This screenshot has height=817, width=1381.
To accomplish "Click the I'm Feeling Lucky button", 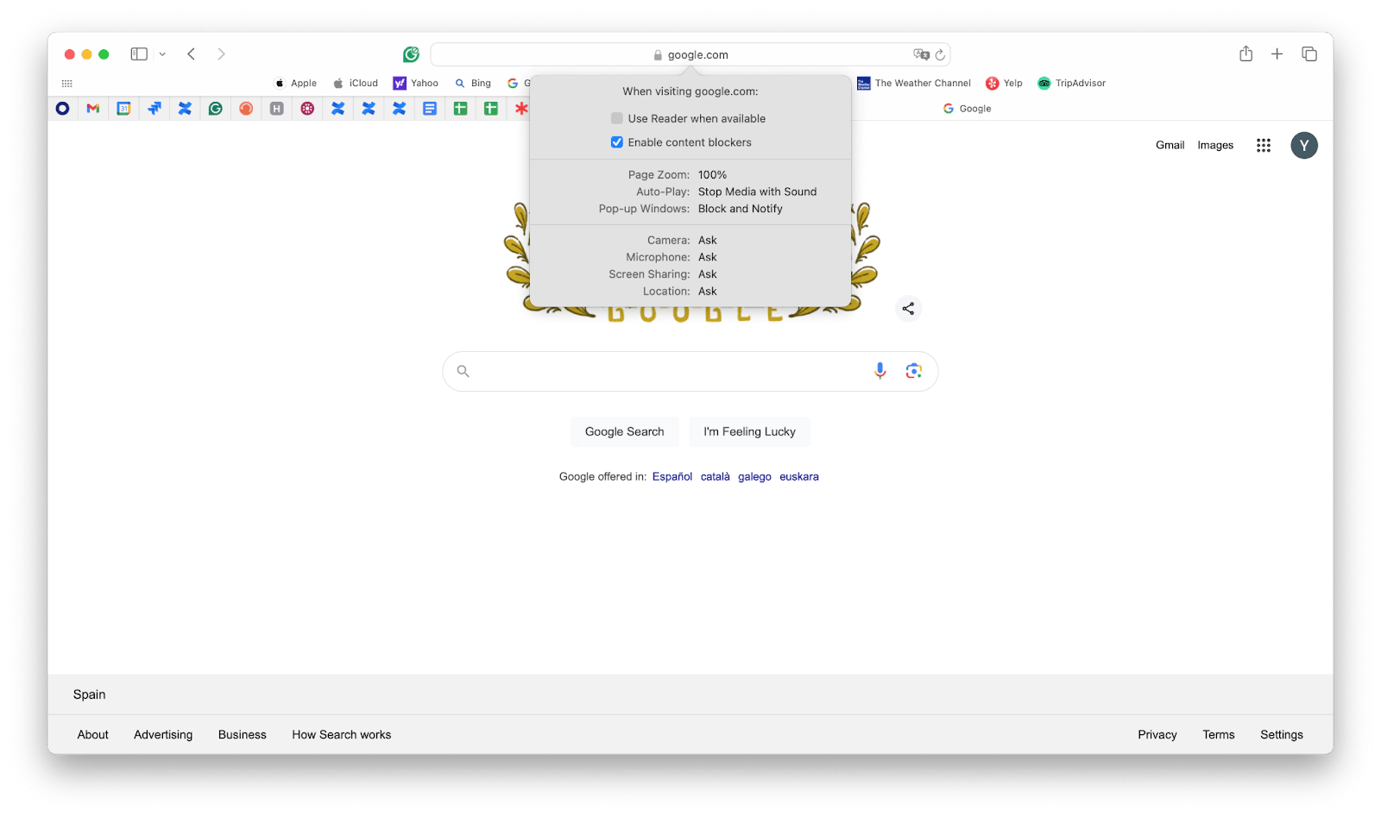I will tap(749, 431).
